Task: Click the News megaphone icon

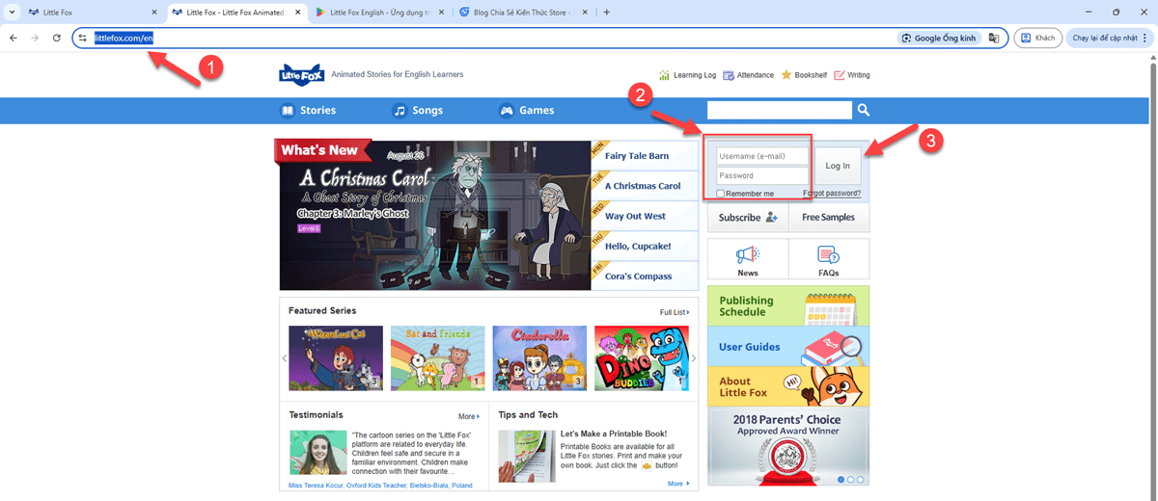Action: 747,255
